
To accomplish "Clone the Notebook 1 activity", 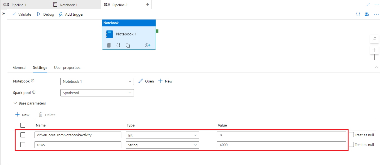I will (128, 45).
